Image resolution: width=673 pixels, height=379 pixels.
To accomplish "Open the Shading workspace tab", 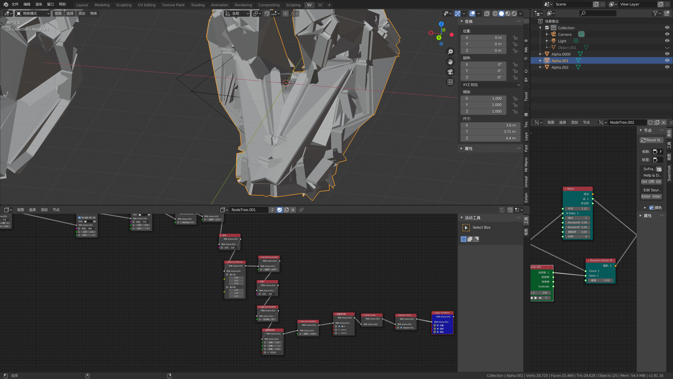I will coord(198,5).
